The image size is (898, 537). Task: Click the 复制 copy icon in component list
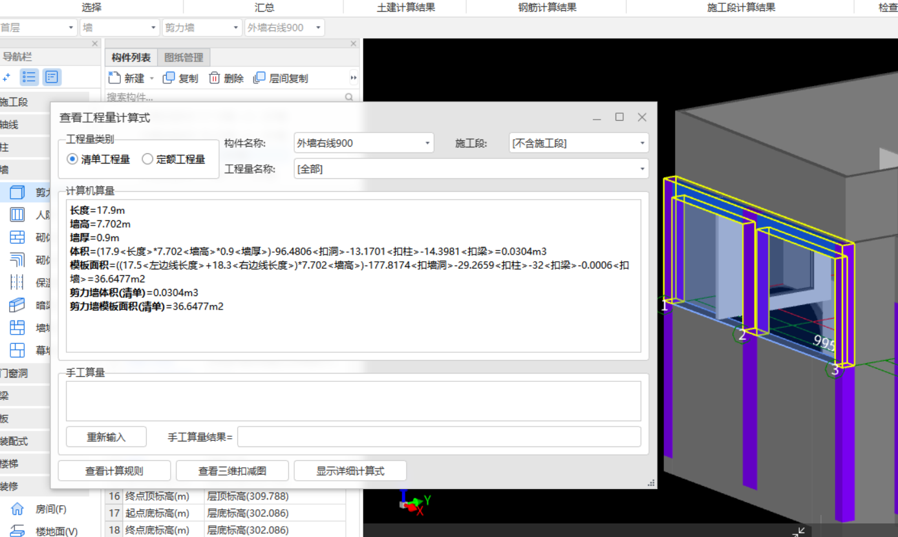(x=169, y=78)
